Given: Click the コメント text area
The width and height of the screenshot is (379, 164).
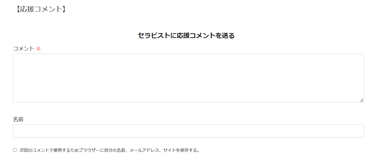Looking at the screenshot, I should tap(188, 78).
